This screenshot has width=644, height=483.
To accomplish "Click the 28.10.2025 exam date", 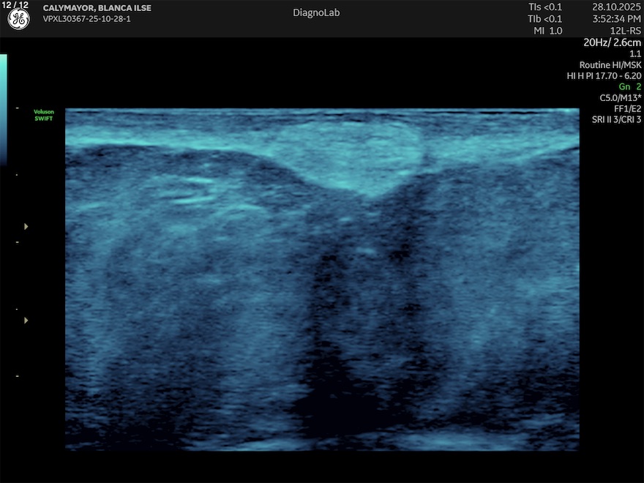I will point(616,7).
